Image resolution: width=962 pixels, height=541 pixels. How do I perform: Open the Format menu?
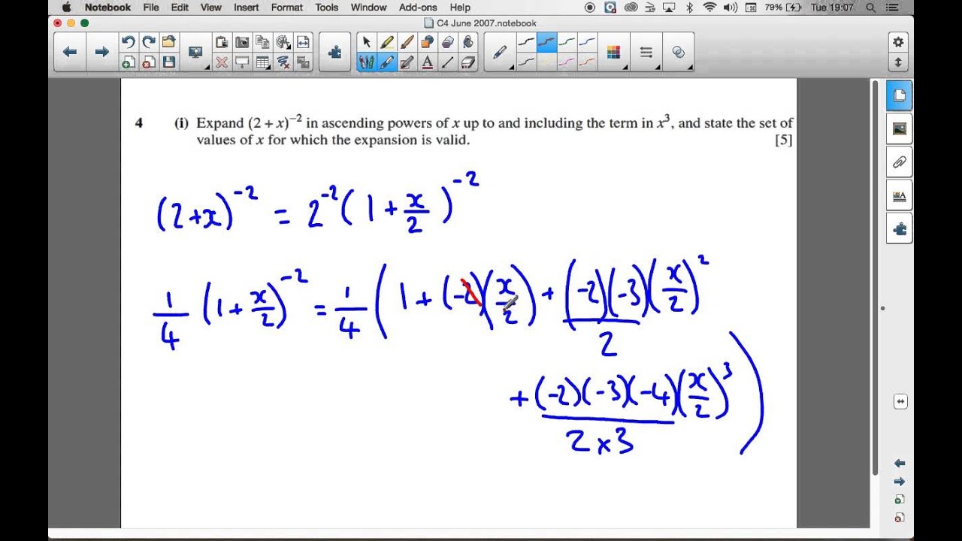point(286,8)
